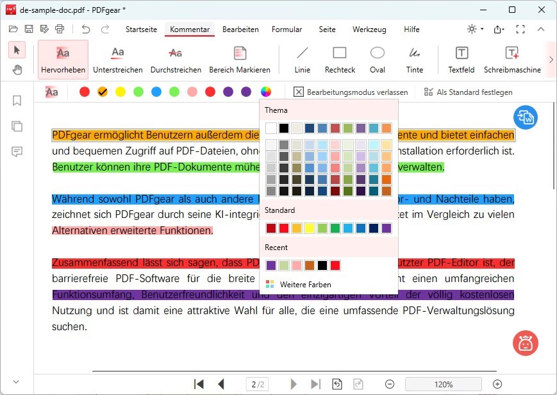This screenshot has height=395, width=557.
Task: Expand the toolbar overflow arrow
Action: [x=551, y=59]
